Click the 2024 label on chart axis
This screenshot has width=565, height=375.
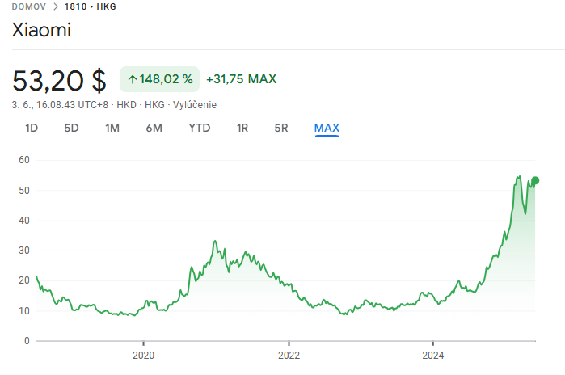433,355
